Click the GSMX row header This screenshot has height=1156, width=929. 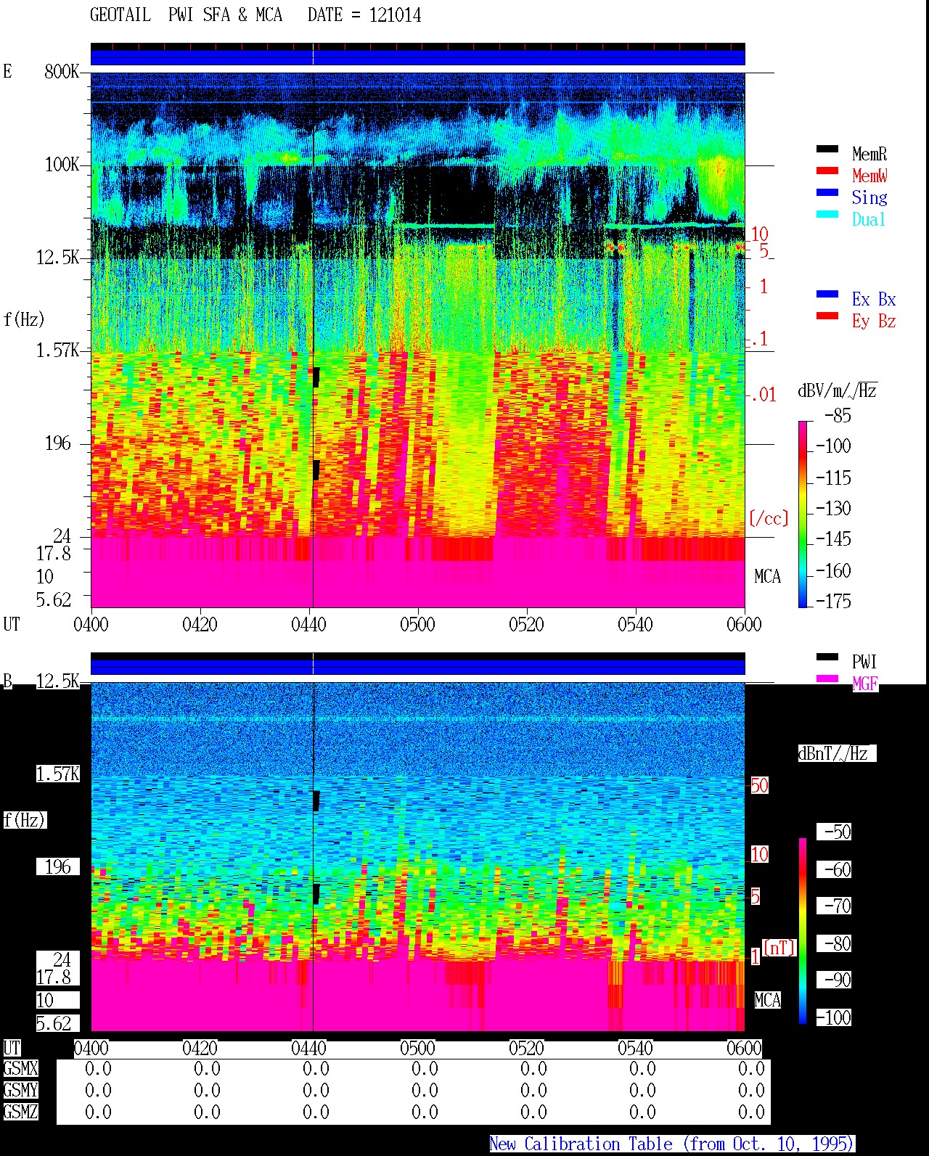point(20,1069)
